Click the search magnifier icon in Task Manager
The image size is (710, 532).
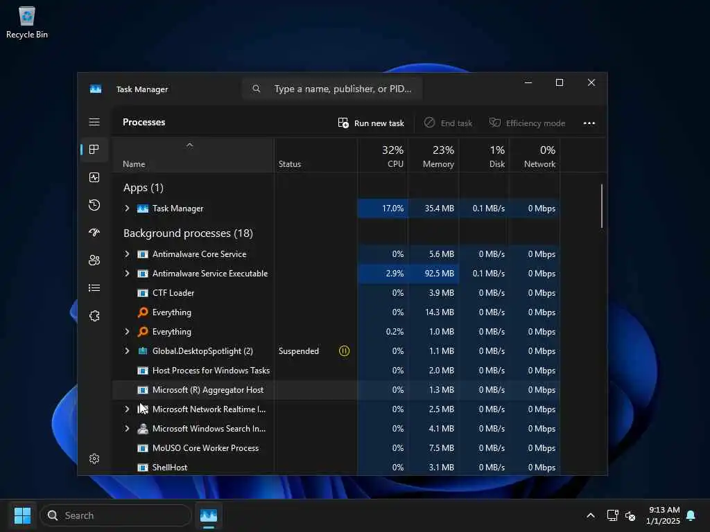[x=257, y=89]
